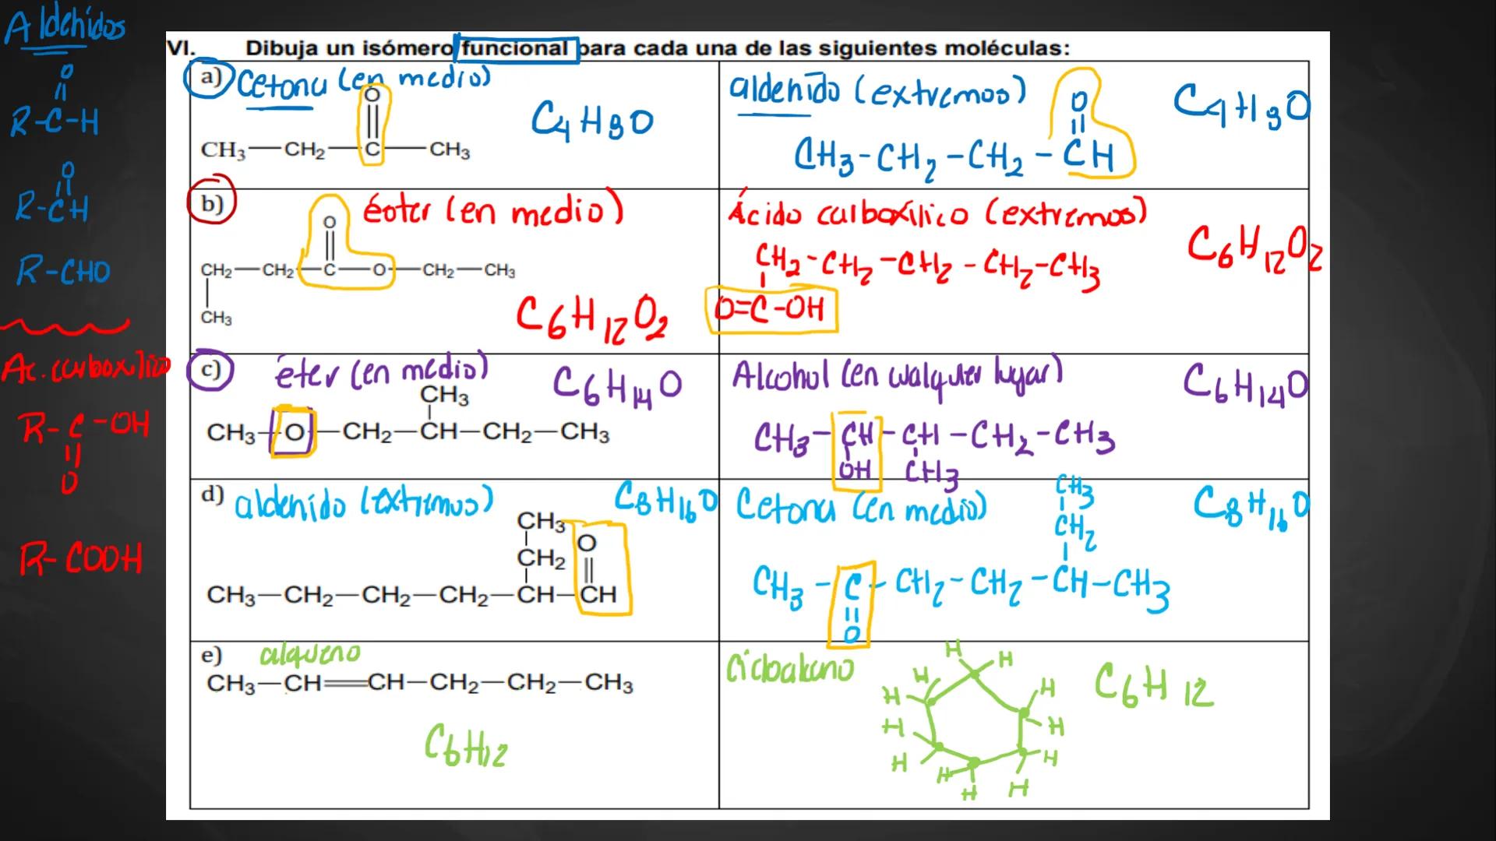Screen dimensions: 1496x841
Task: Click the handwritten 'Cicloalcano' green label
Action: (x=789, y=668)
